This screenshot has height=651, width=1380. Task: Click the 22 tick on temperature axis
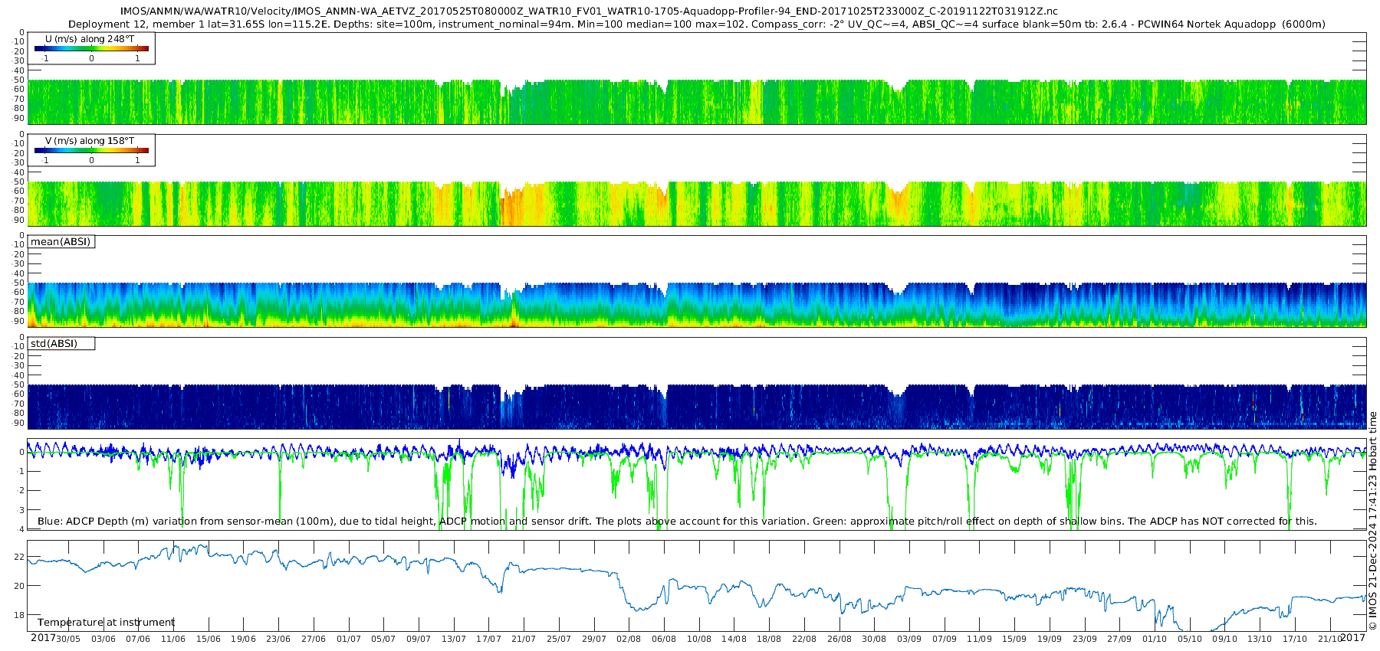click(x=19, y=557)
